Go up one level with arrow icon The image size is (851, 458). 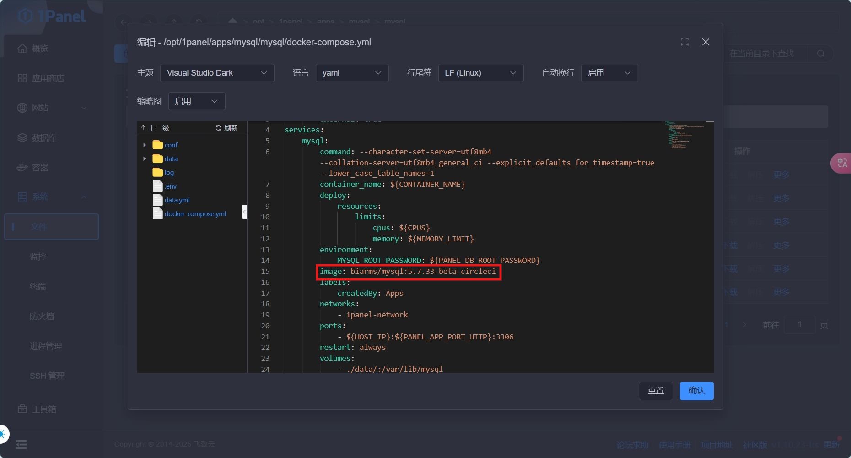143,128
